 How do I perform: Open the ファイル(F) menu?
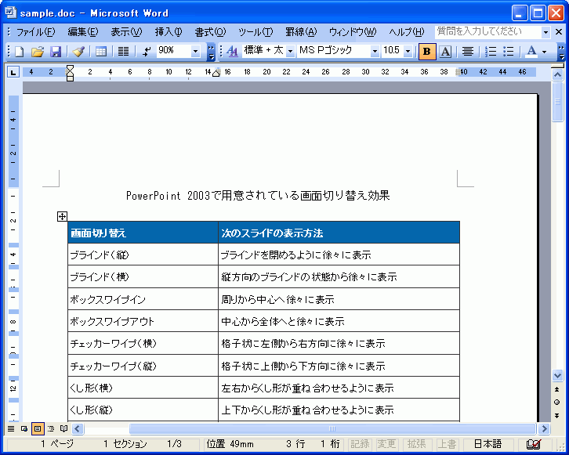click(x=35, y=32)
